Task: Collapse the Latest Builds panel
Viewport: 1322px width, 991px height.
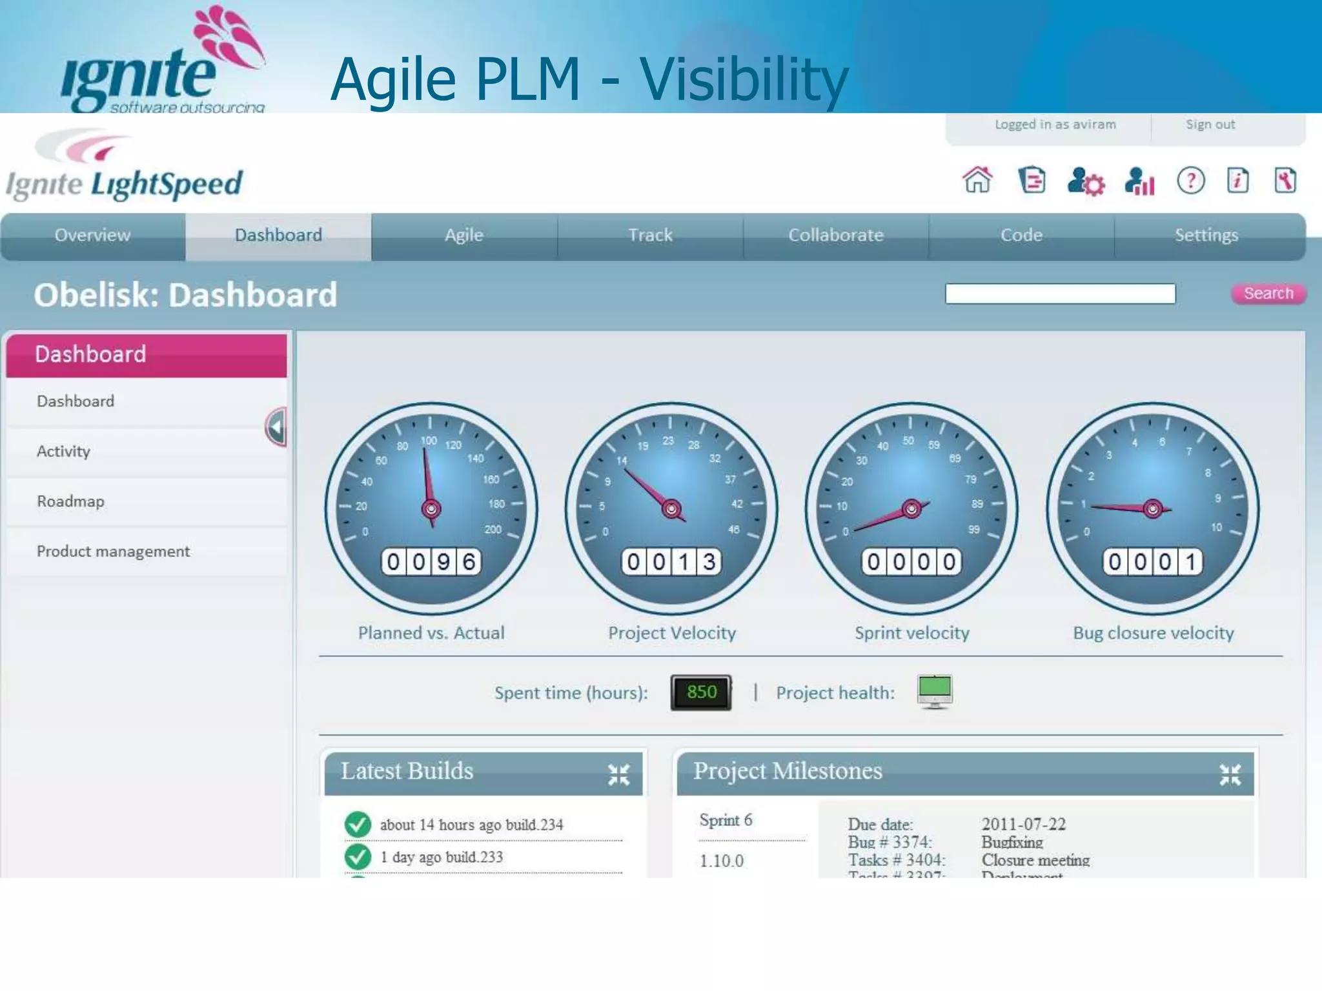Action: pyautogui.click(x=618, y=774)
